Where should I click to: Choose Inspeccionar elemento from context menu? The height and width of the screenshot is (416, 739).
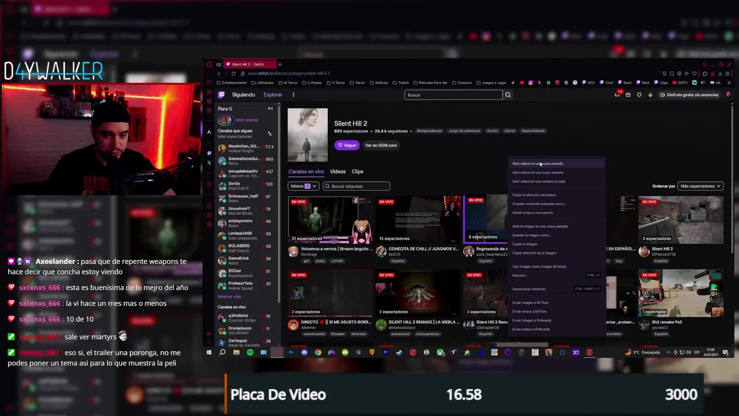(x=556, y=289)
